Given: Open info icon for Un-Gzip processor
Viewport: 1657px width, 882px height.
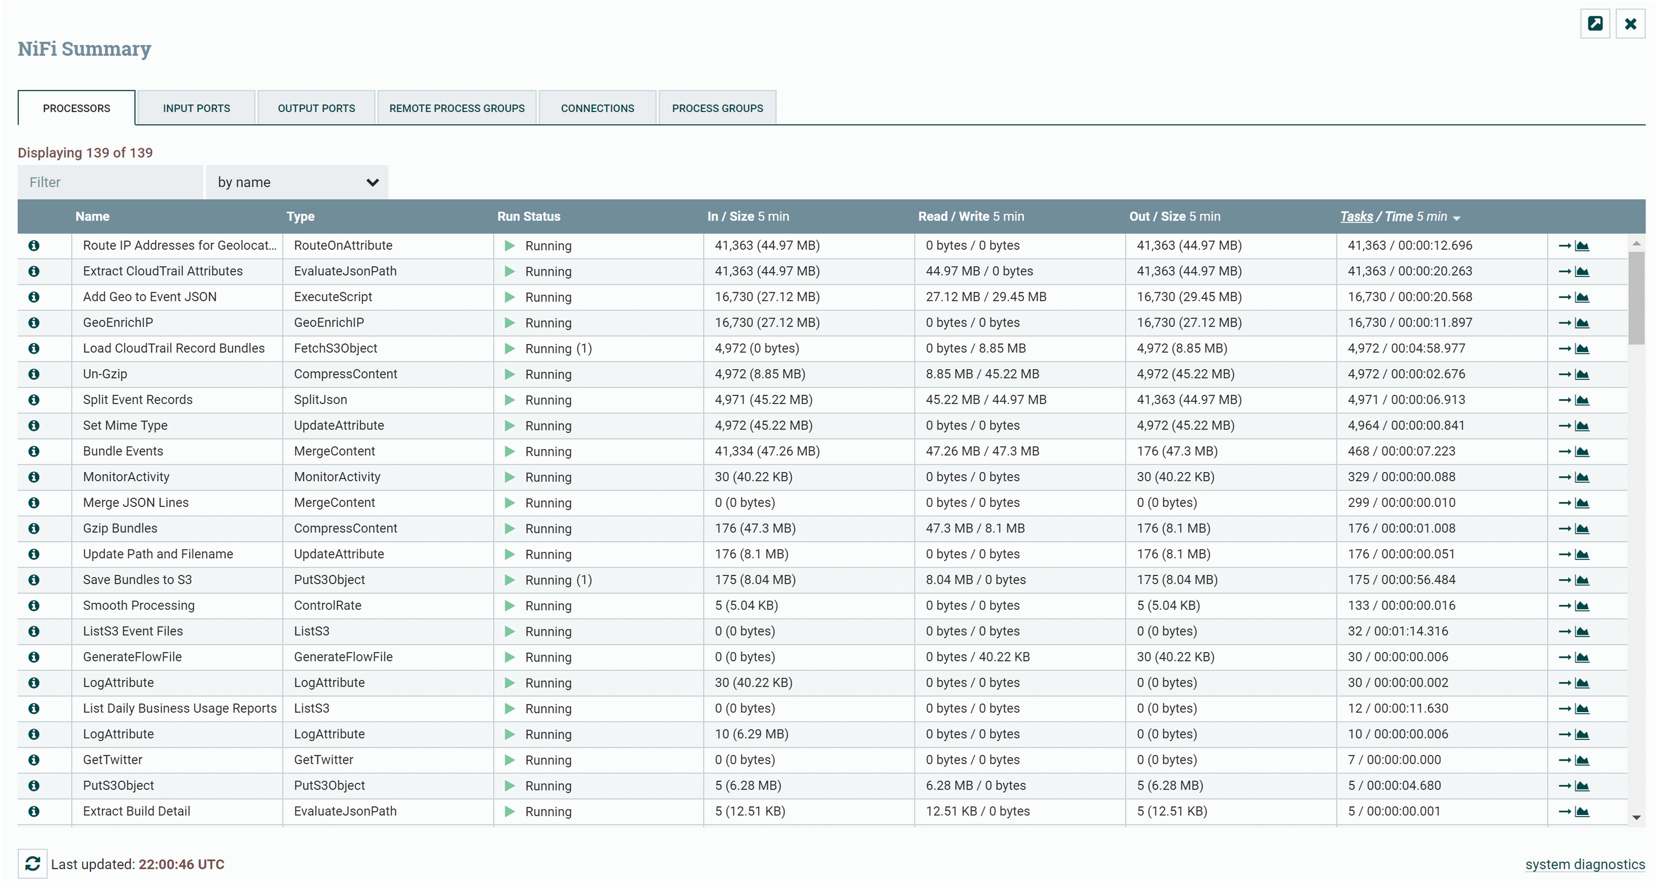Looking at the screenshot, I should [x=34, y=375].
